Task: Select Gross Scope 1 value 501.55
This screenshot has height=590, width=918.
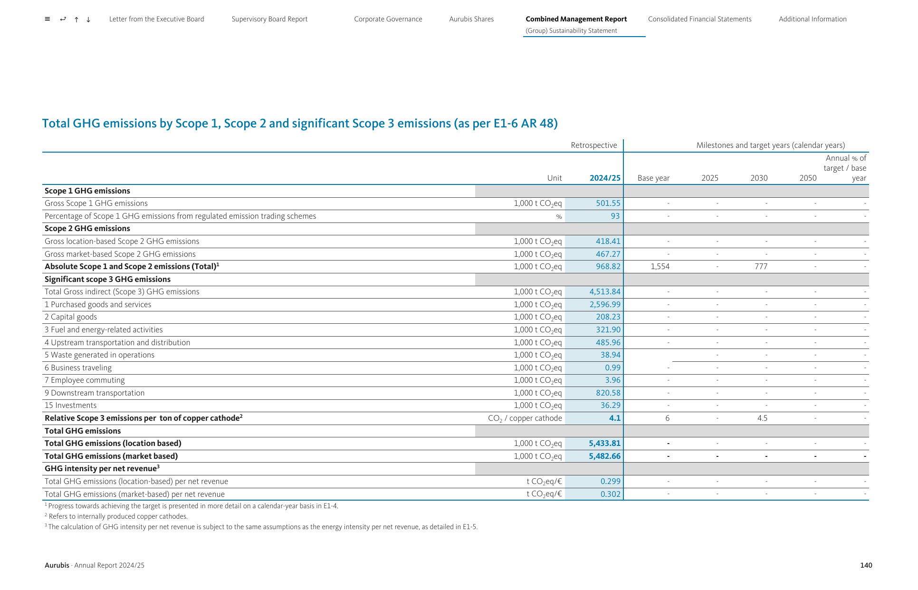Action: 608,203
